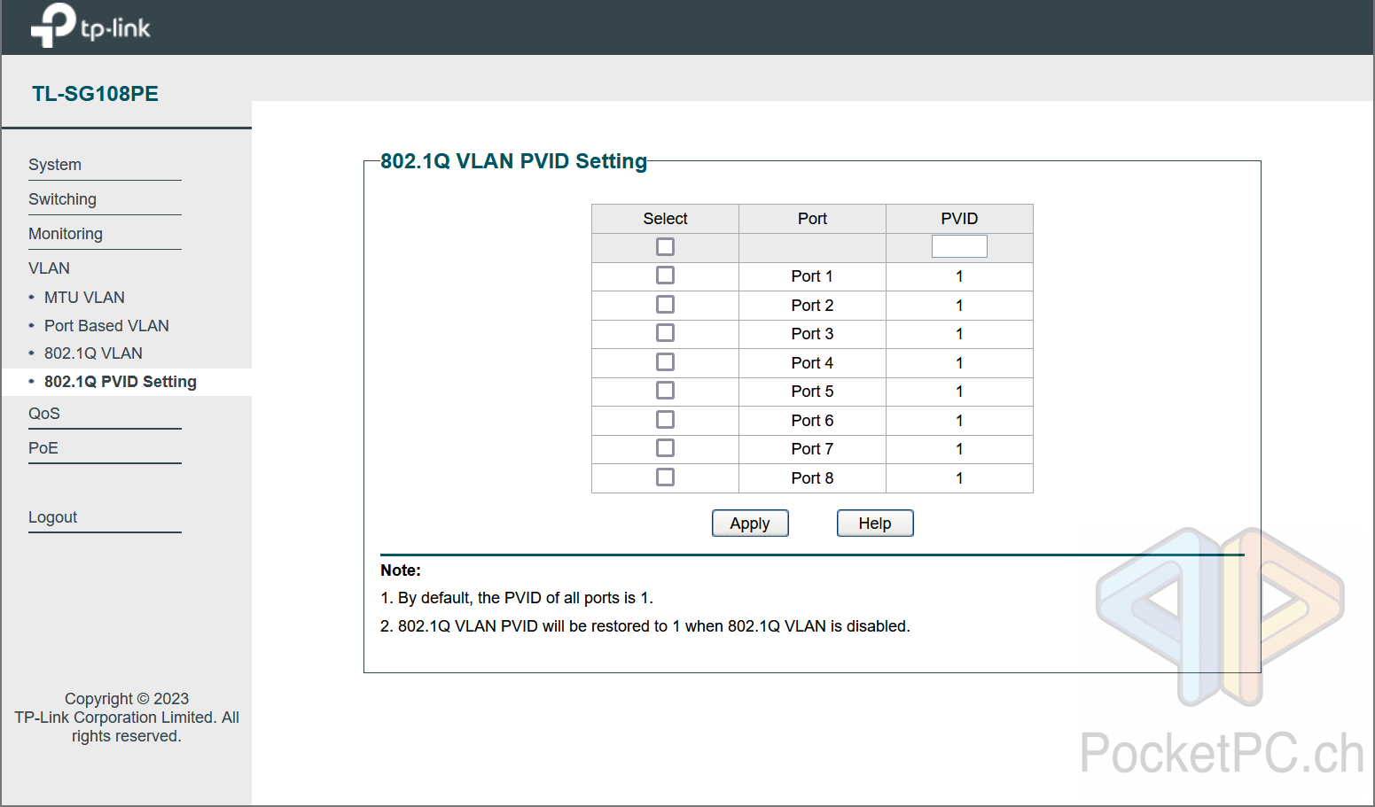Click the Apply button
Screen dimensions: 1375x807
point(750,524)
